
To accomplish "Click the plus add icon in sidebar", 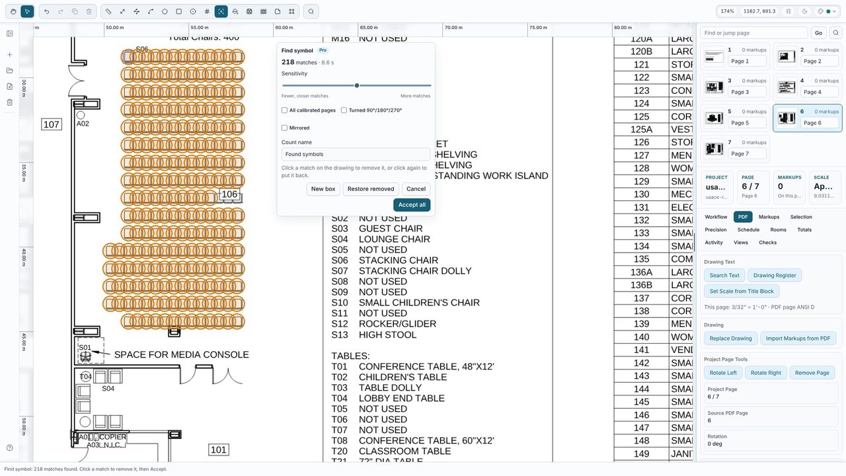I will 10,55.
